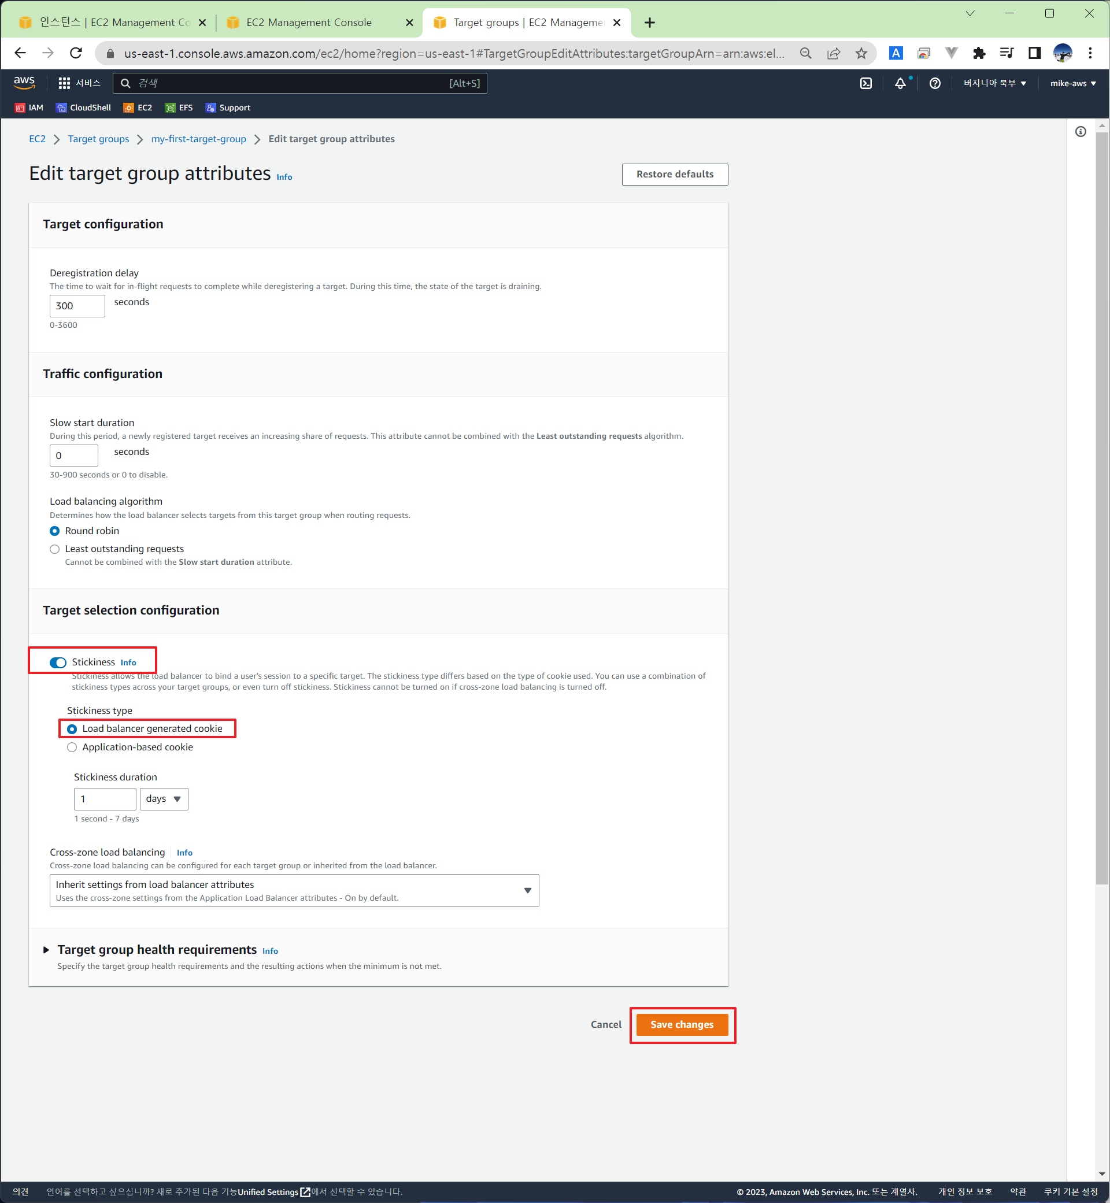The width and height of the screenshot is (1110, 1203).
Task: Open the 의견 feedback link in footer
Action: (x=20, y=1192)
